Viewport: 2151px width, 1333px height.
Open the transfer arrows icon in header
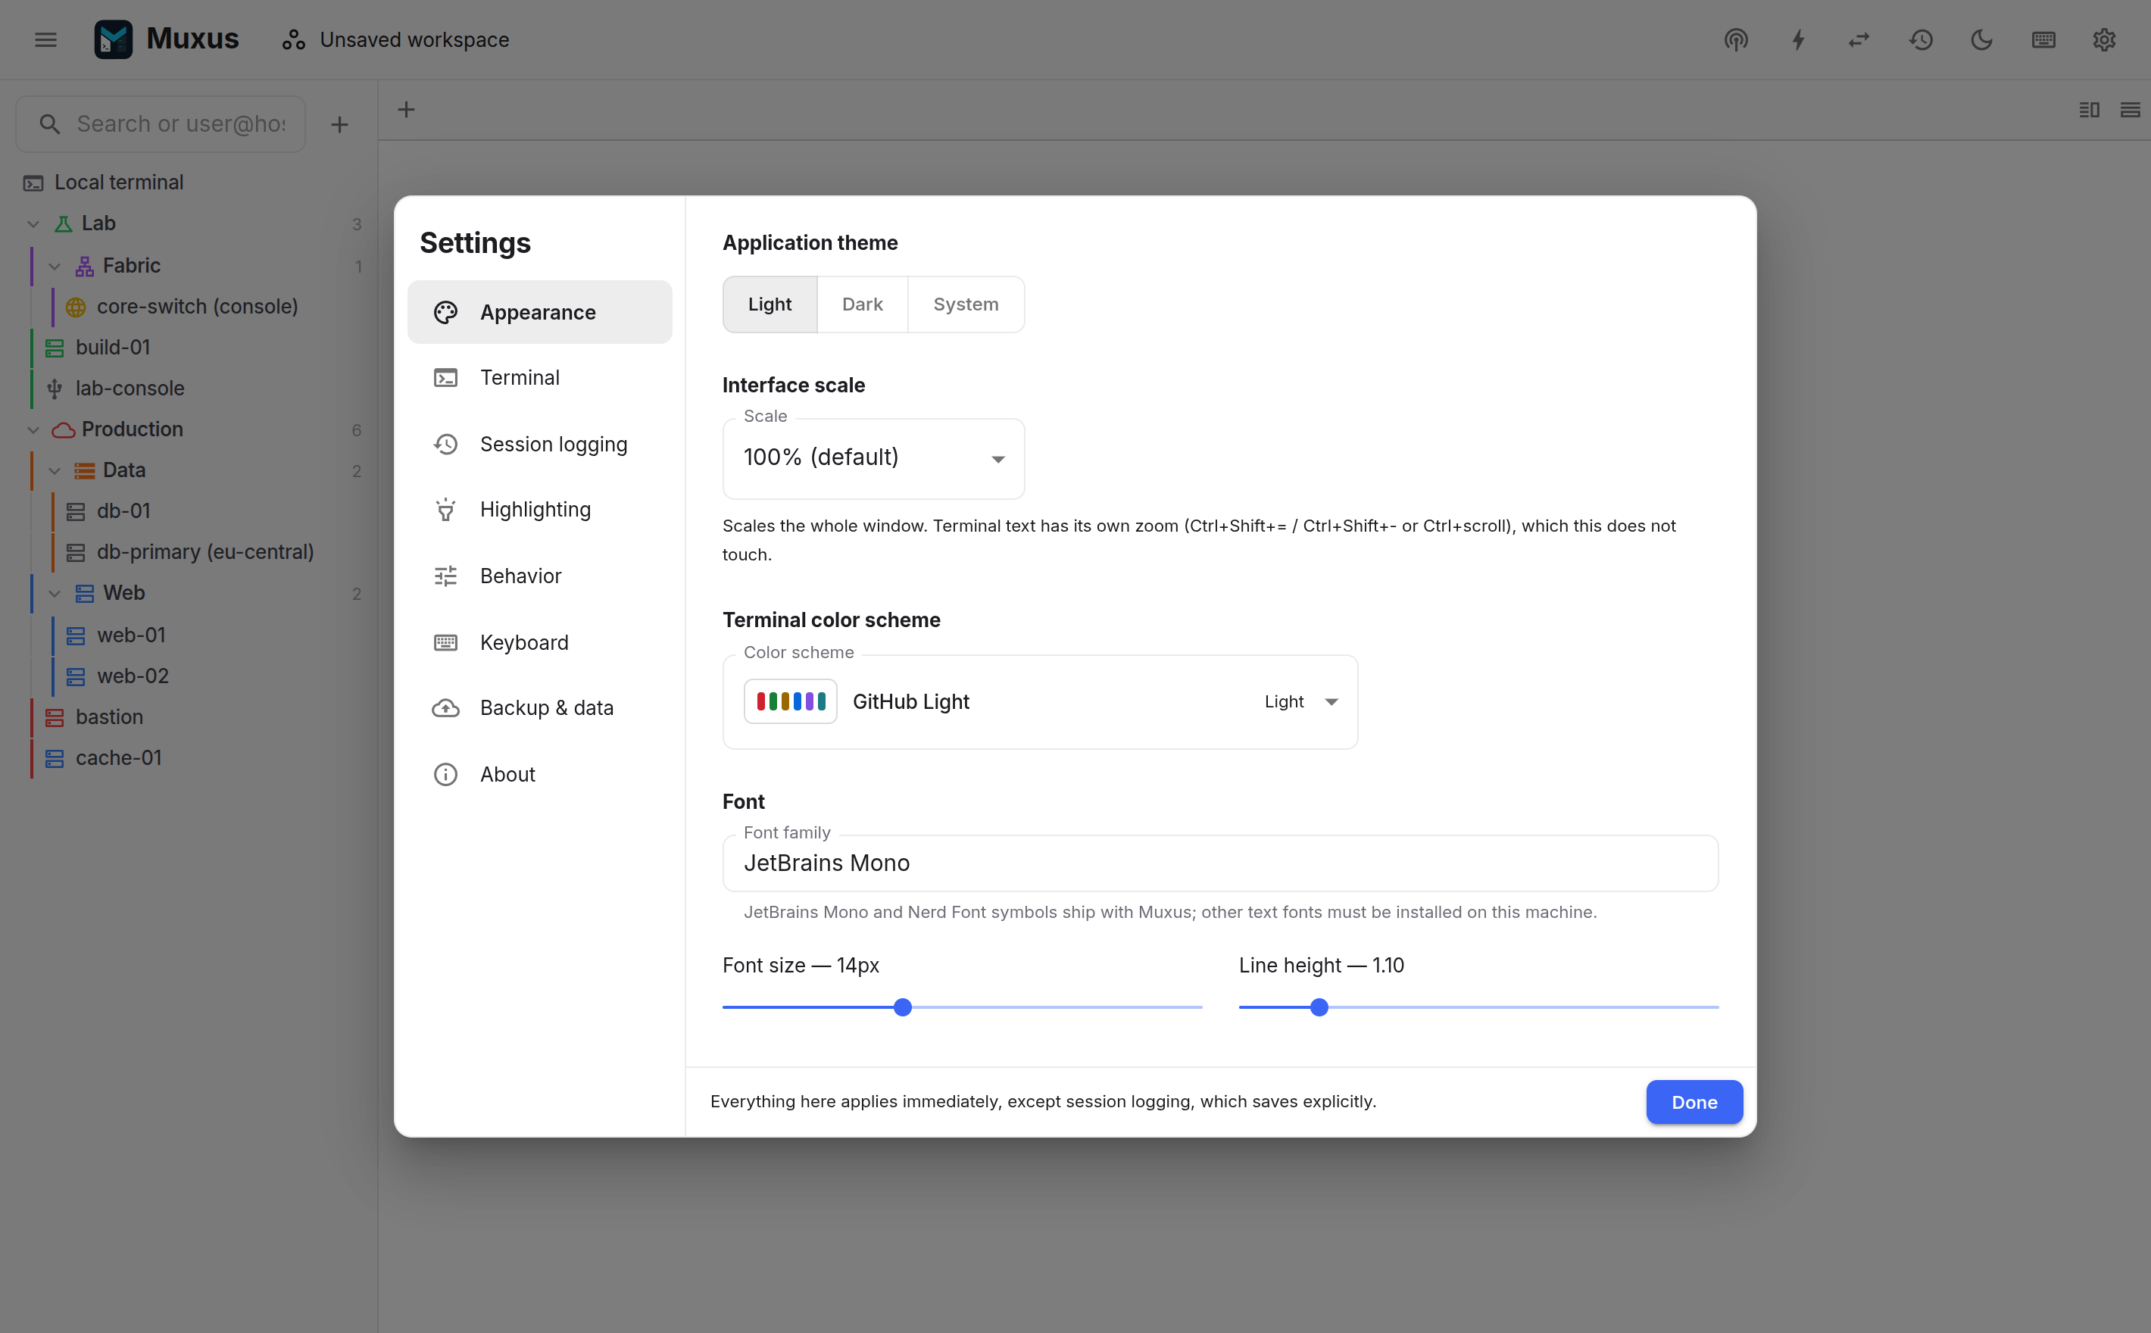(x=1859, y=39)
